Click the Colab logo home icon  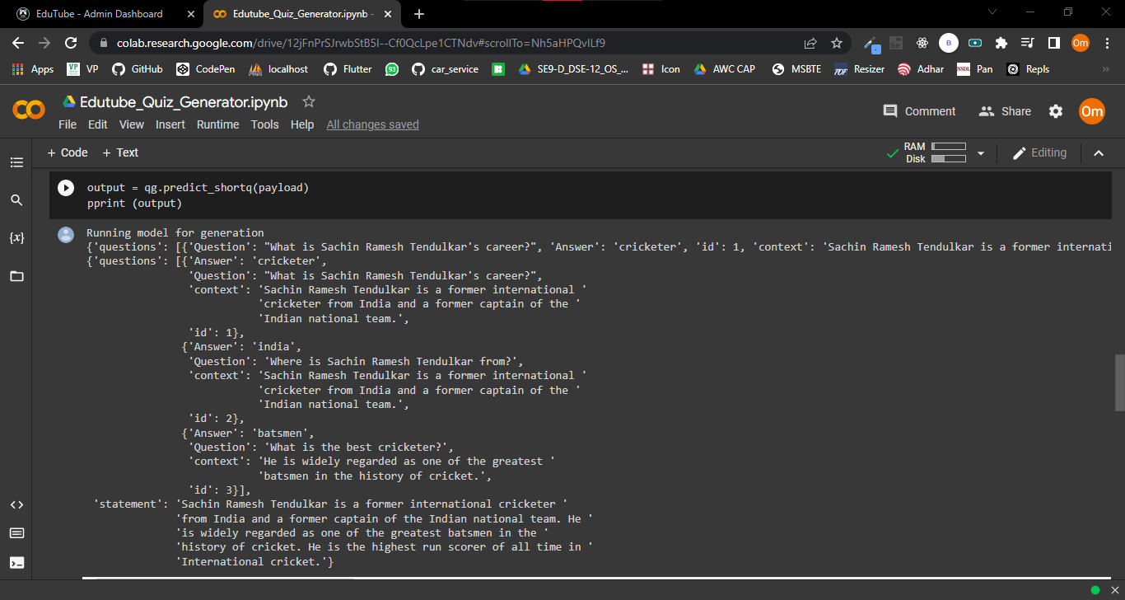pos(29,110)
